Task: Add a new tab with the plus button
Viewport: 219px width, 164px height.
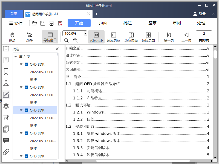Action: click(x=96, y=14)
